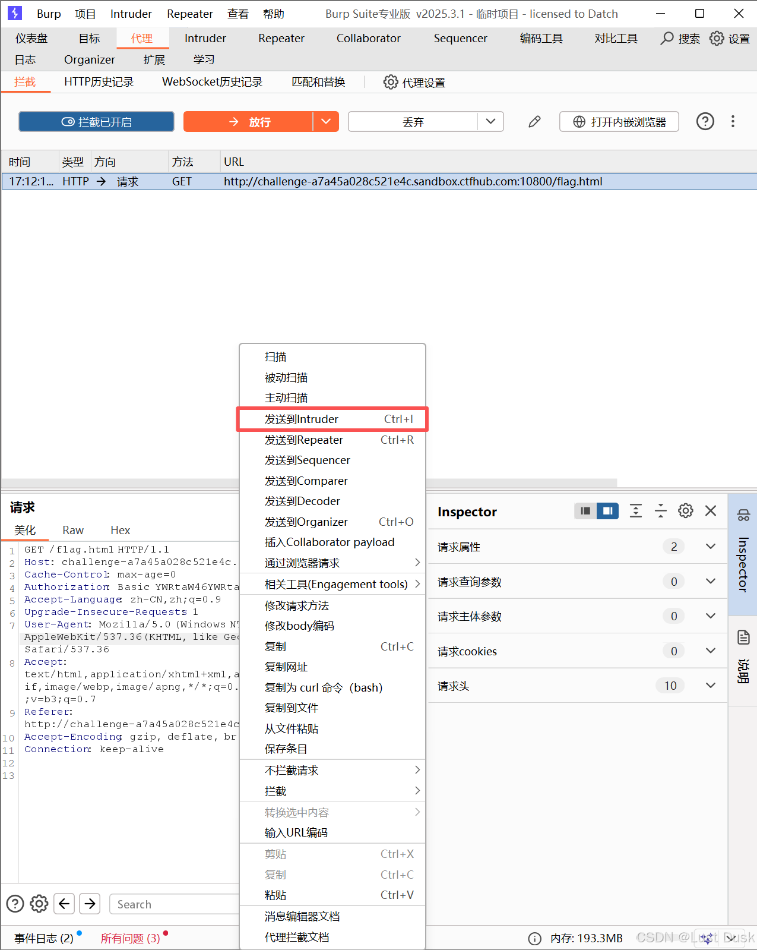This screenshot has height=950, width=757.
Task: Open the 项目 menu
Action: (x=85, y=14)
